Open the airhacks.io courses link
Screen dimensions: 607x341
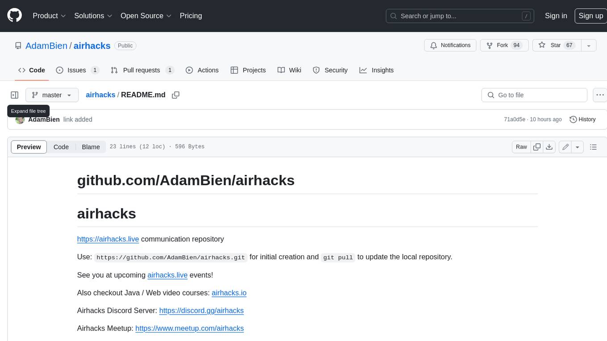click(229, 293)
